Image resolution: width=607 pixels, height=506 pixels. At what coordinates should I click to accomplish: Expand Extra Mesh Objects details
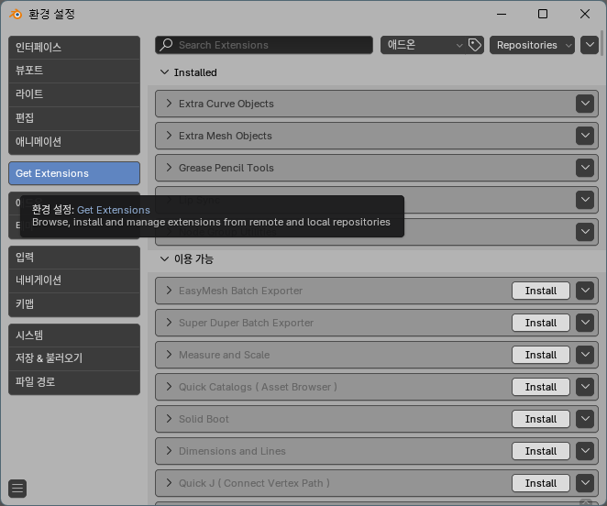[169, 136]
